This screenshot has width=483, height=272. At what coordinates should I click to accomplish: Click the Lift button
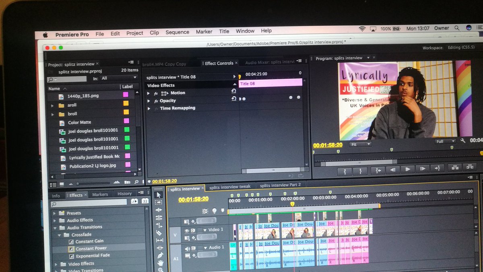455,168
